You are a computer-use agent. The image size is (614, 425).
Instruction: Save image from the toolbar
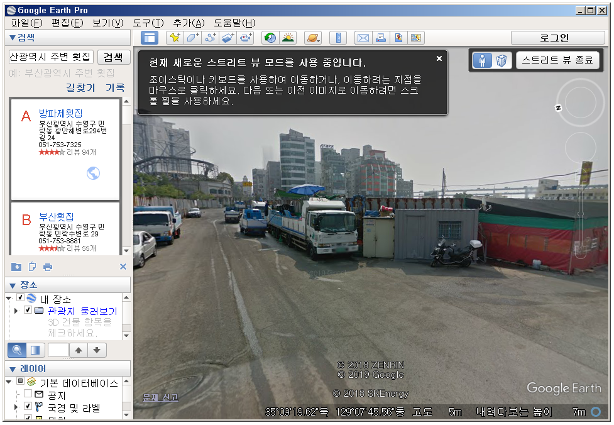point(398,38)
